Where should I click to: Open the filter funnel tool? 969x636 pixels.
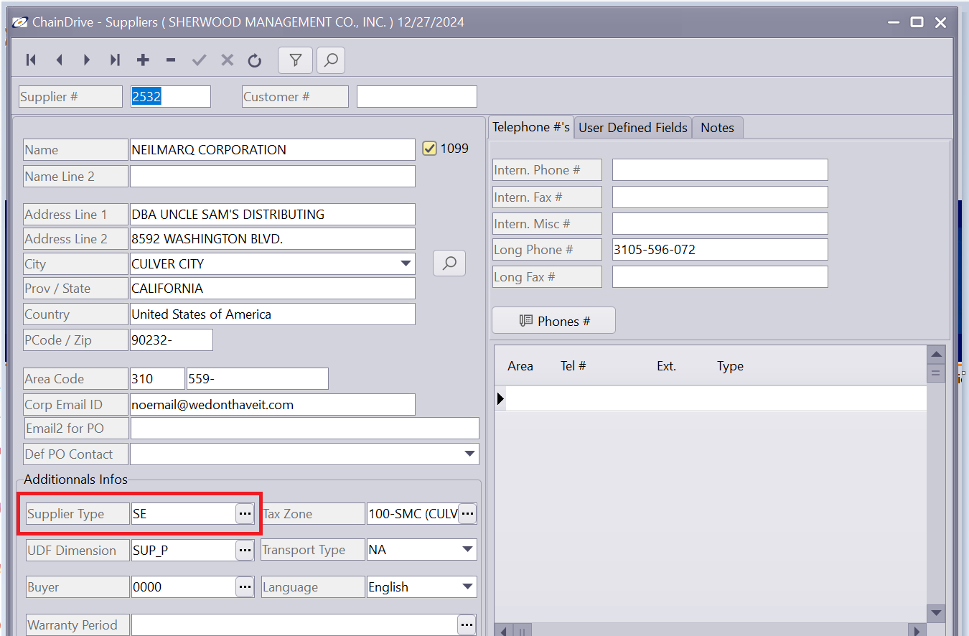295,60
